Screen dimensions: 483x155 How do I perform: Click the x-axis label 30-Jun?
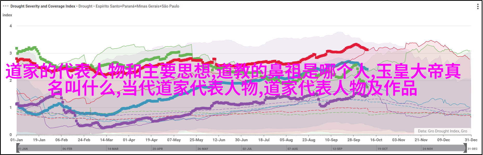click(241, 140)
